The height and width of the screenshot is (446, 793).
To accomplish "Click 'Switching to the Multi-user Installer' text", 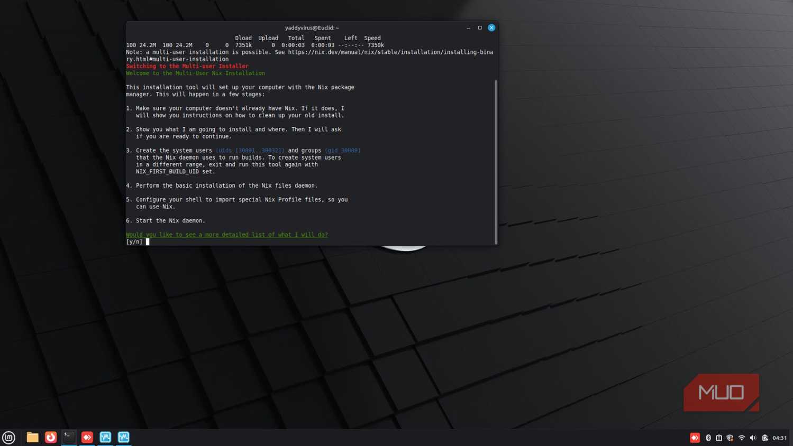I will [x=187, y=66].
